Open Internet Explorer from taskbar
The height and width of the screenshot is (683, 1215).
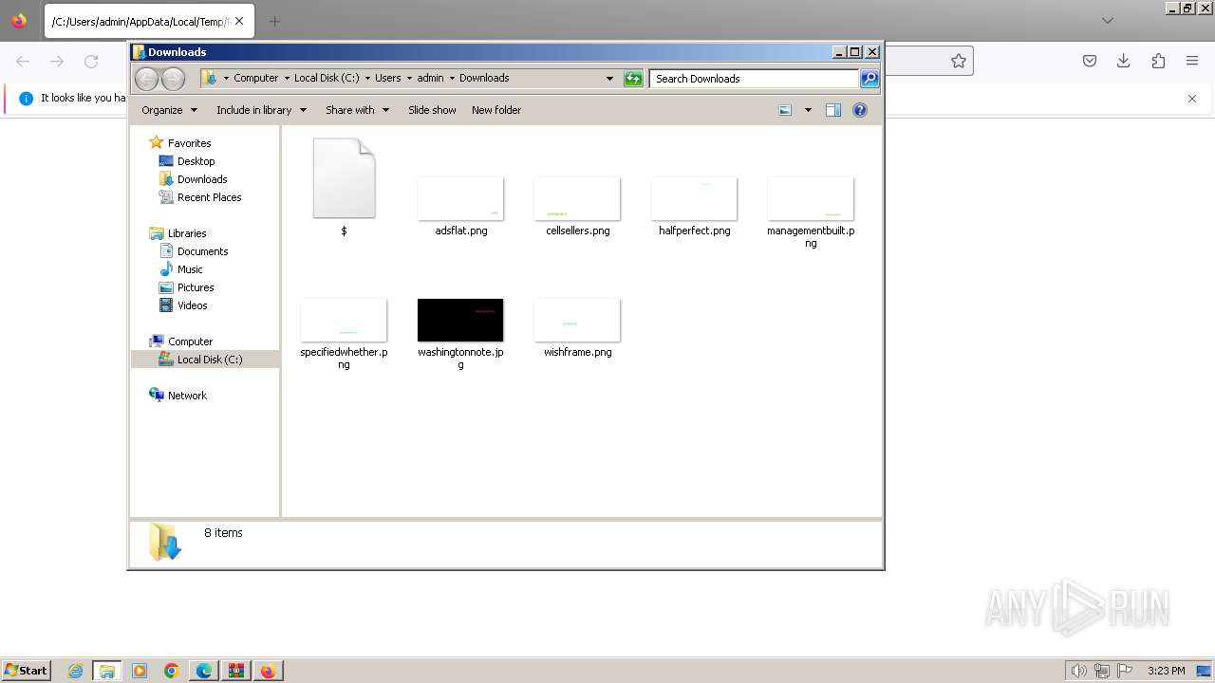coord(76,671)
